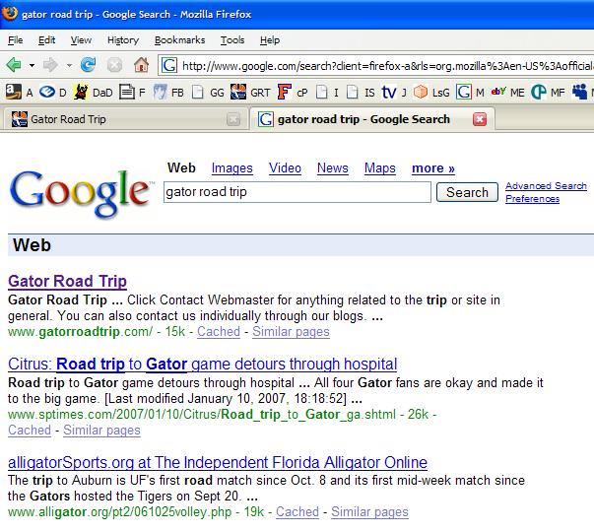This screenshot has height=532, width=594.
Task: Open the eBay 'ME' bookmark
Action: 507,92
